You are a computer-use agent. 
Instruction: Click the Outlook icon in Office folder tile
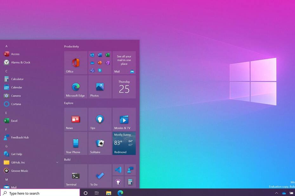92,55
